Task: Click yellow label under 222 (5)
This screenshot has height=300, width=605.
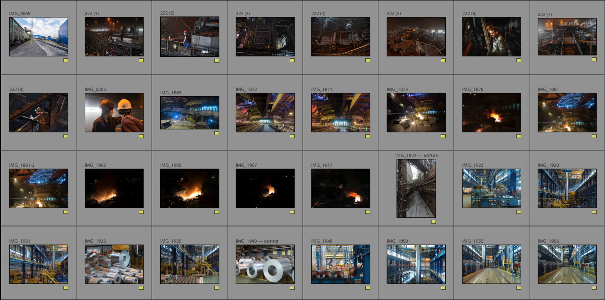Action: (x=443, y=60)
